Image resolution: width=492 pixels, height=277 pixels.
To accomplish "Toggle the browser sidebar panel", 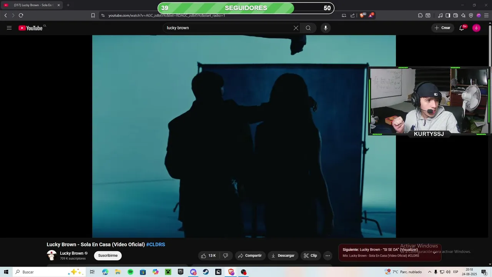I will pyautogui.click(x=448, y=15).
